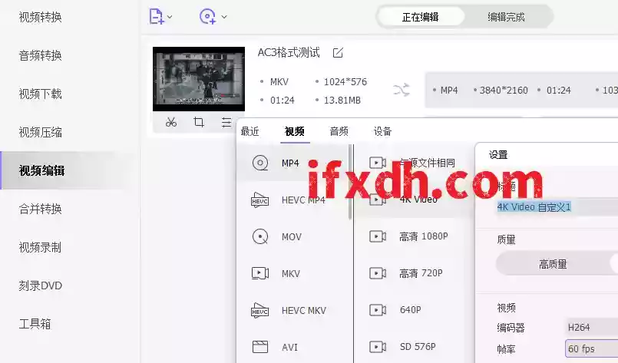
Task: Click the AC3格式测试 video thumbnail
Action: [x=199, y=79]
